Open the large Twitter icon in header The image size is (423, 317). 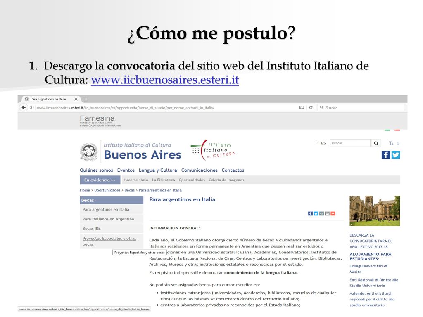coord(396,155)
